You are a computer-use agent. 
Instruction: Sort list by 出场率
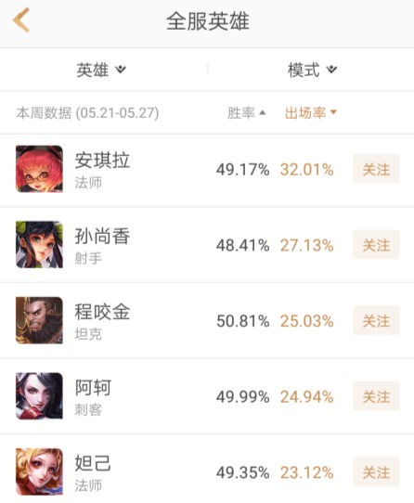(x=311, y=113)
